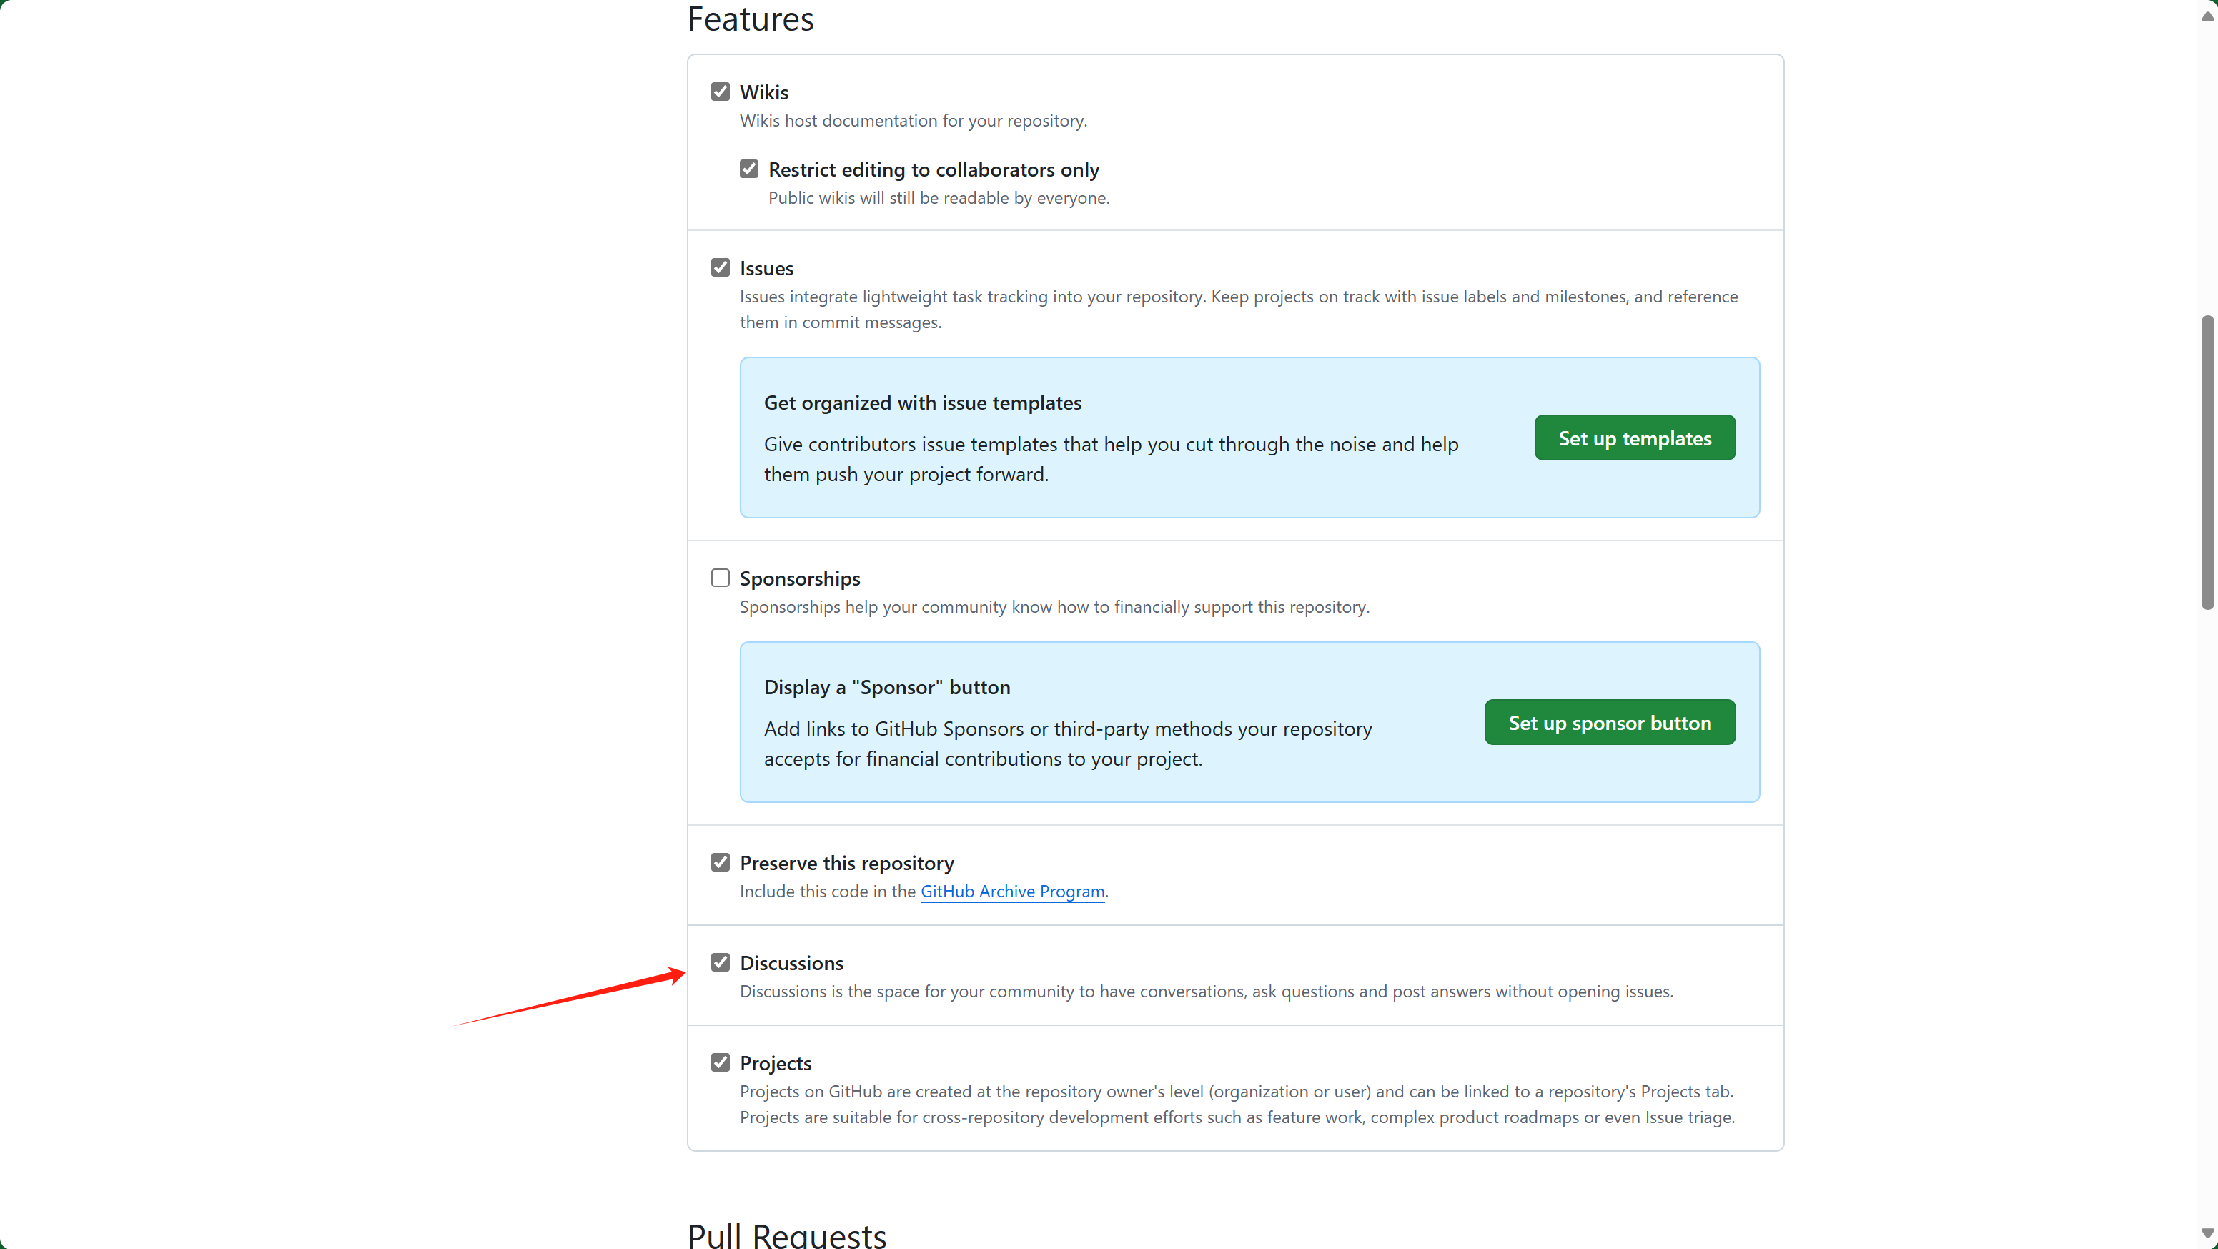Disable the Discussions checkbox
The height and width of the screenshot is (1249, 2218).
721,962
